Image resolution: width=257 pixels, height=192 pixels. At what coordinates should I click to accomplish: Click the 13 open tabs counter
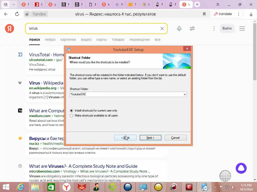coord(6,4)
